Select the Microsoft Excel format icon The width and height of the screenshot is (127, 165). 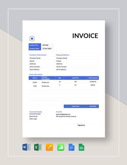pyautogui.click(x=38, y=147)
